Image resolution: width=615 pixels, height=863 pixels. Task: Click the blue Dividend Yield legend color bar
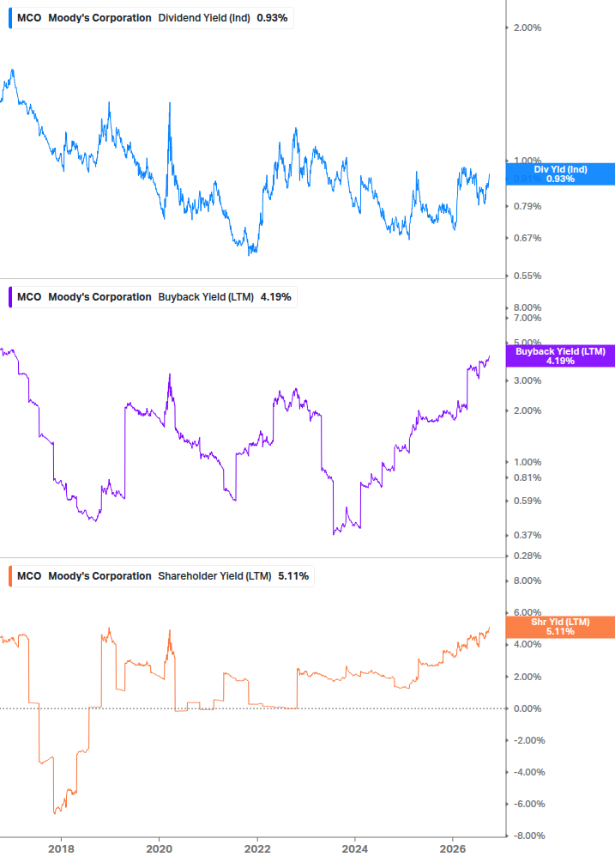10,18
